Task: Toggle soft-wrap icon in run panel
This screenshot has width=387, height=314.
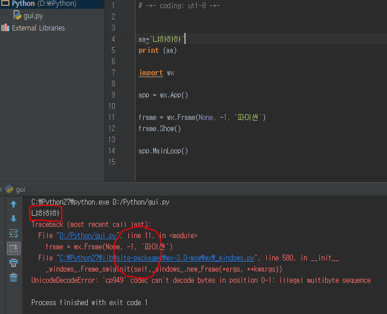Action: pyautogui.click(x=14, y=233)
